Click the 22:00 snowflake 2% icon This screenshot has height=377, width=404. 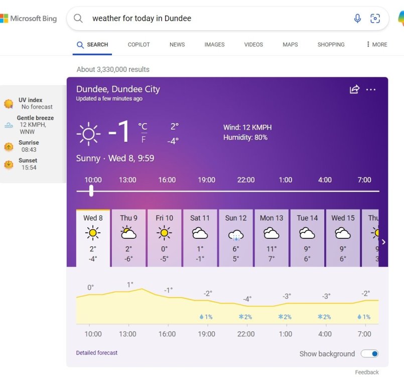tap(241, 317)
